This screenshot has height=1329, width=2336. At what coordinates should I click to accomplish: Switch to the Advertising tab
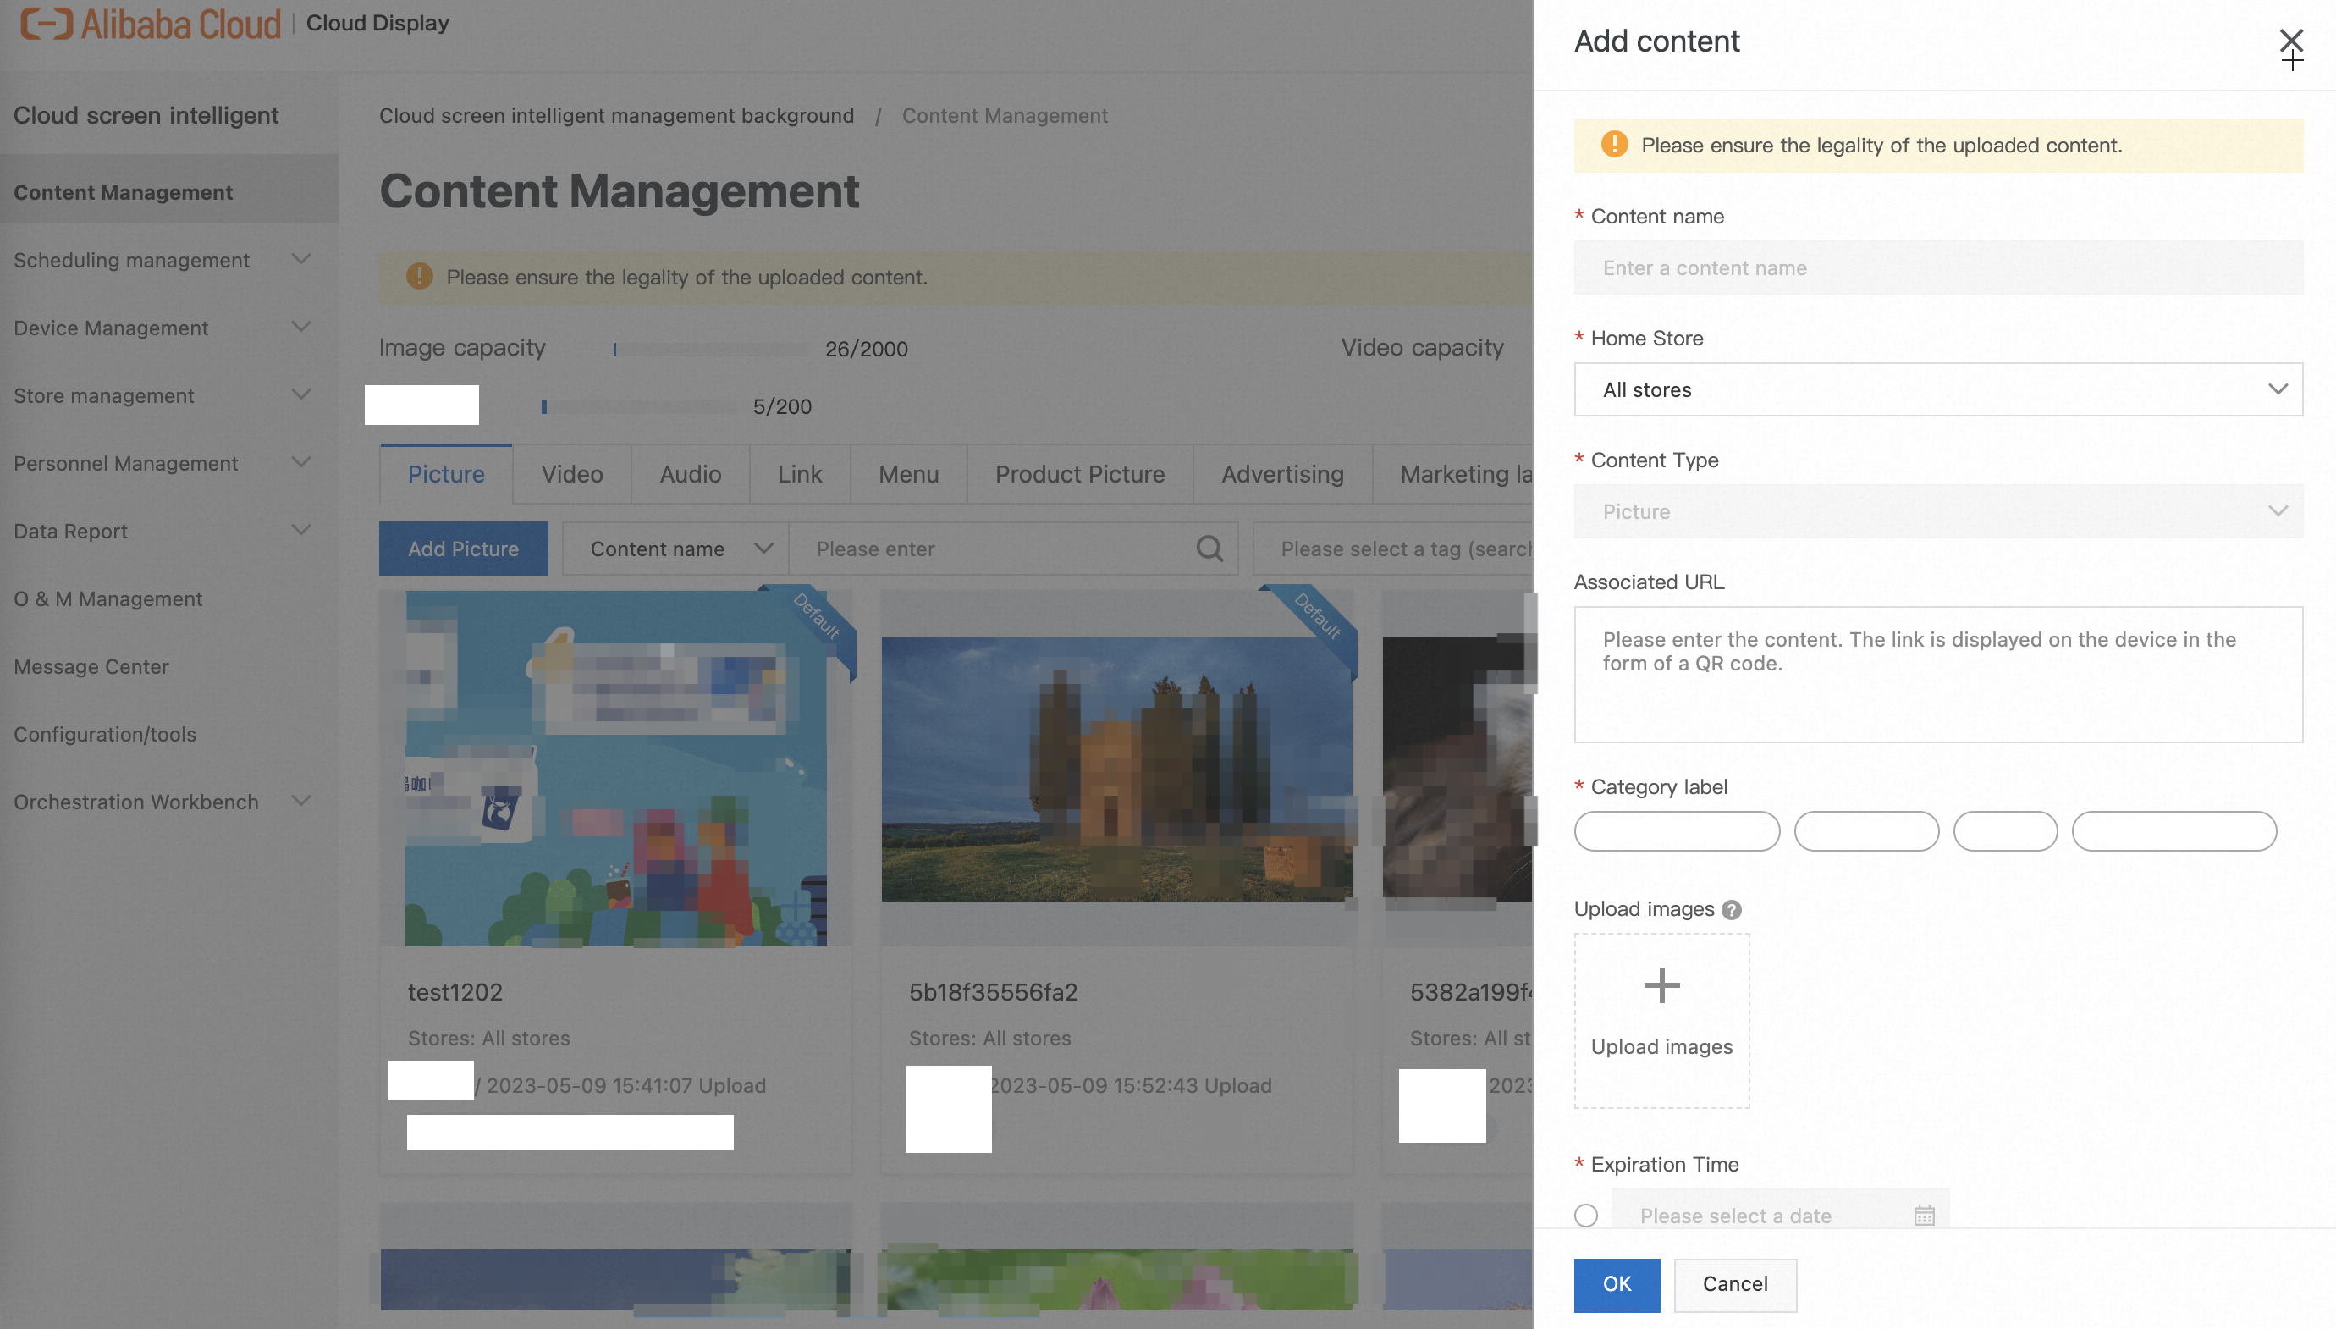pyautogui.click(x=1283, y=475)
